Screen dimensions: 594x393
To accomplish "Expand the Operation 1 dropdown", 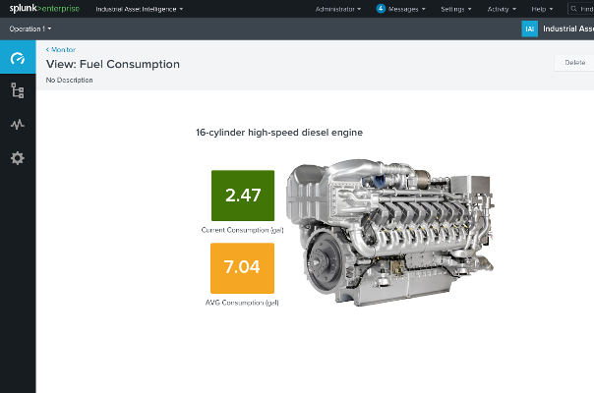I will tap(30, 28).
